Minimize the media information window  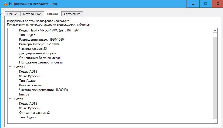(x=193, y=4)
